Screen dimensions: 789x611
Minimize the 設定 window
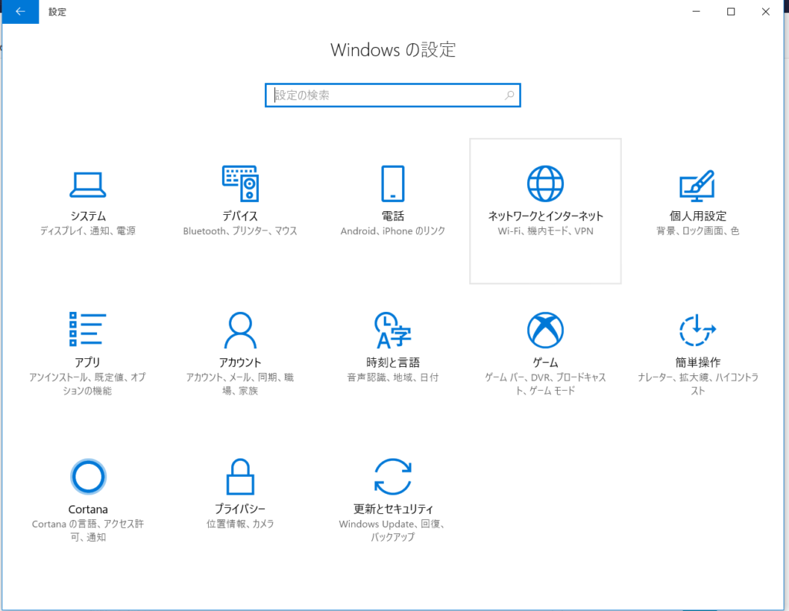click(x=697, y=12)
